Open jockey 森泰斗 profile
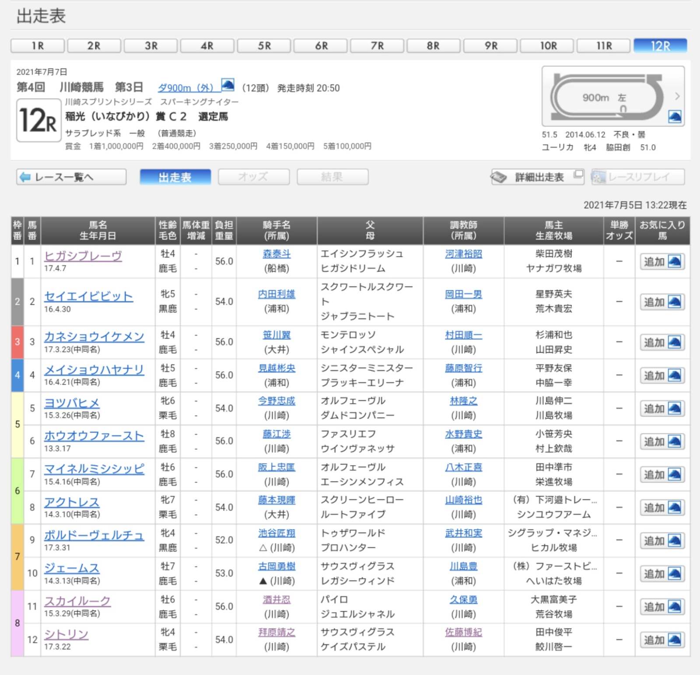This screenshot has width=700, height=675. click(x=276, y=254)
